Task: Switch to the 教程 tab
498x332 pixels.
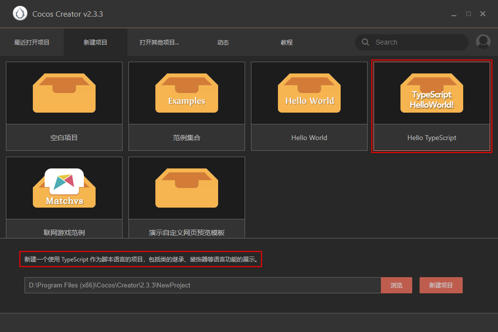Action: pos(286,42)
